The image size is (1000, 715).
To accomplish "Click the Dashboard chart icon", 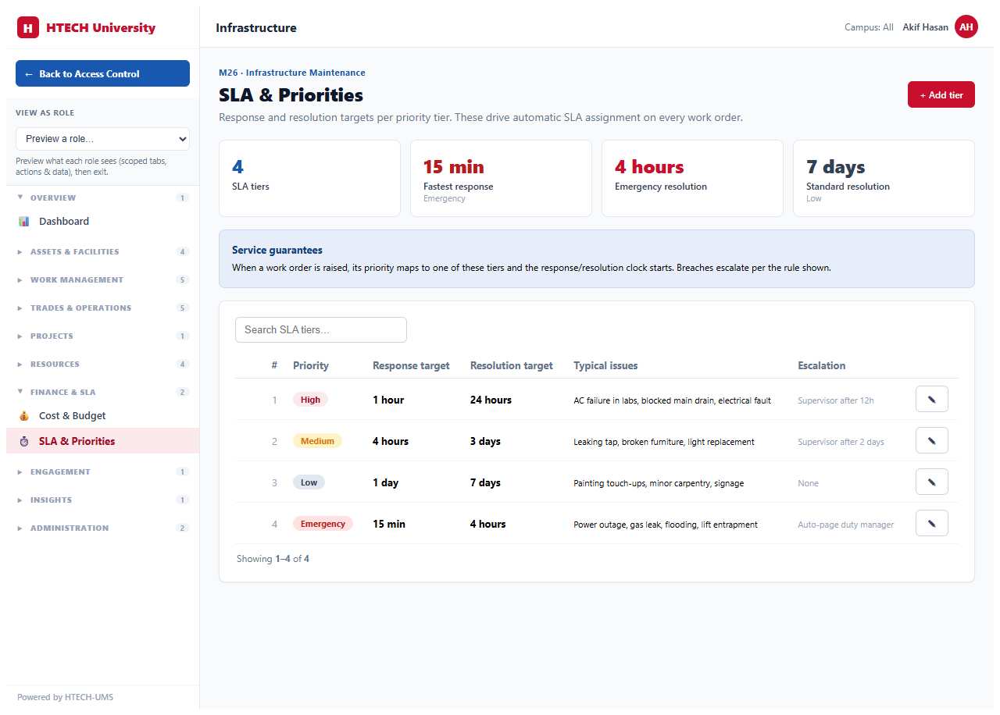I will coord(24,222).
